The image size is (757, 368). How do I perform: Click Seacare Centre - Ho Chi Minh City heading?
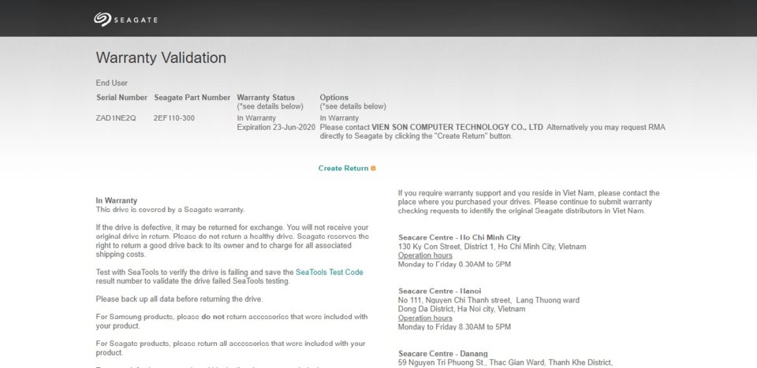click(x=460, y=237)
